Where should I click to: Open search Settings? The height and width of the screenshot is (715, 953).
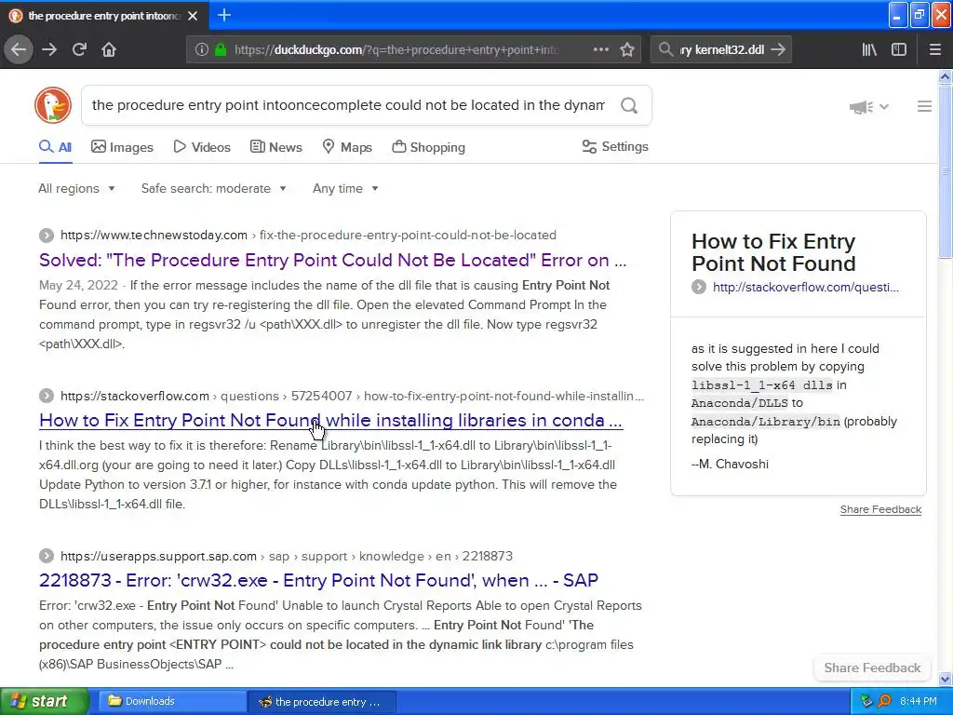tap(615, 146)
